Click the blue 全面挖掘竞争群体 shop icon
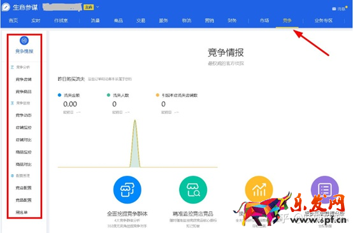The width and height of the screenshot is (353, 233). [127, 190]
